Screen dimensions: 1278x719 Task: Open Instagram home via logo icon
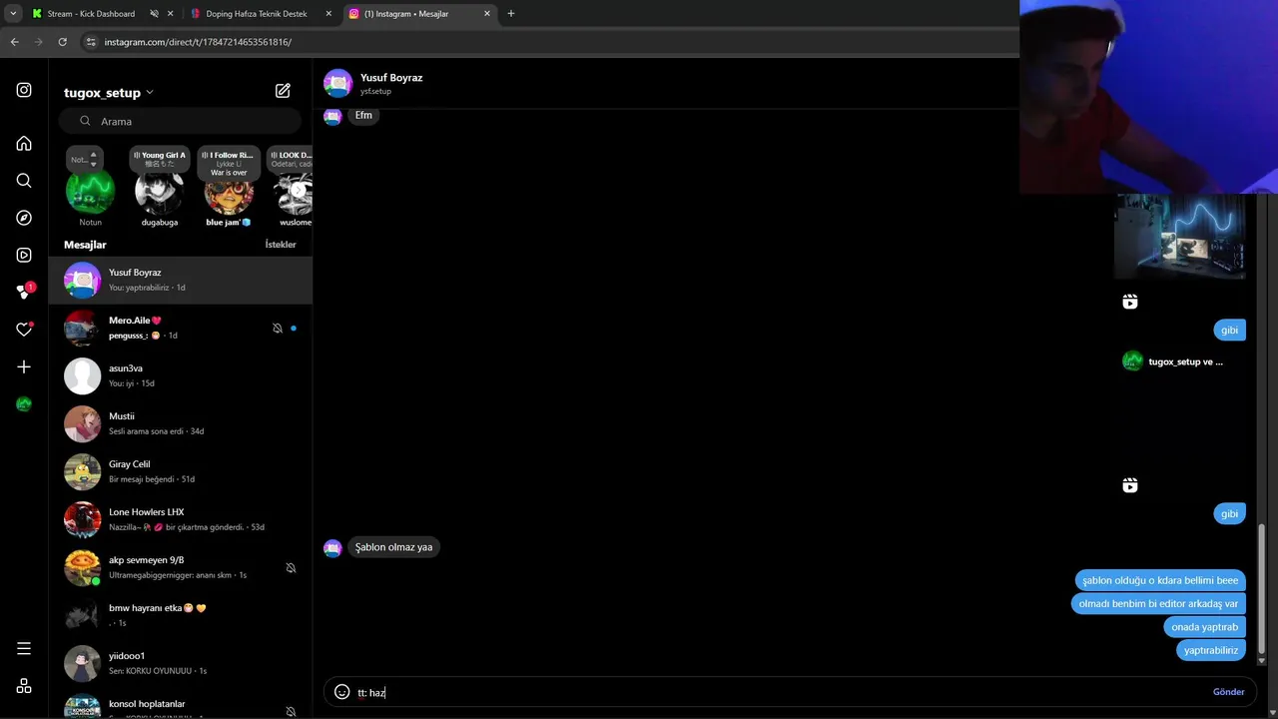(24, 90)
